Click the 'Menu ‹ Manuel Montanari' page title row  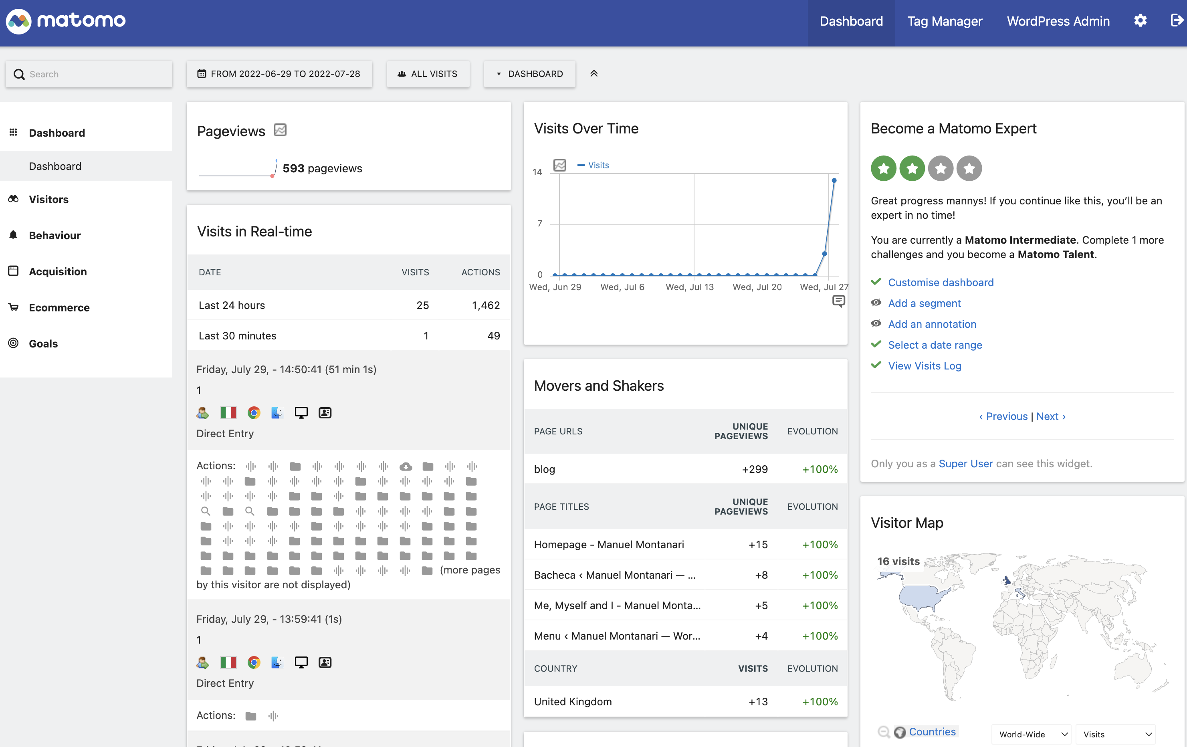click(686, 636)
